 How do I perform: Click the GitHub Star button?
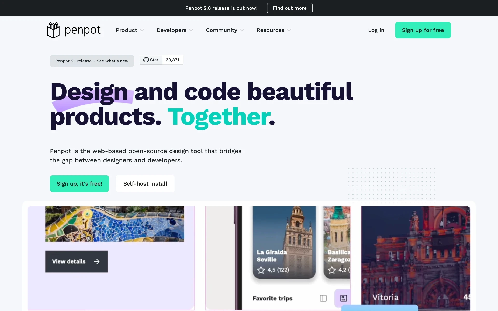151,60
